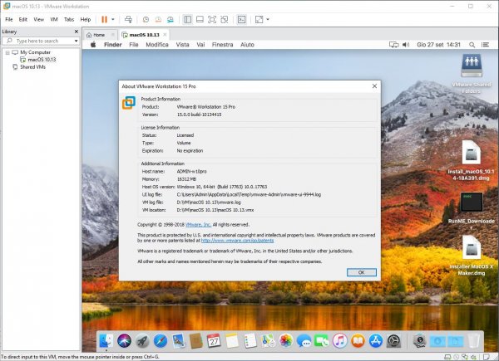Toggle the library sidebar view icon
The image size is (499, 361).
[x=187, y=18]
